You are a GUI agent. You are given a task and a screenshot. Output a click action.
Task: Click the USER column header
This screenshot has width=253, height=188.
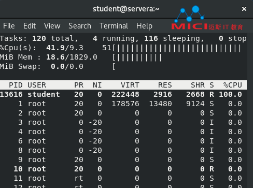coord(37,85)
